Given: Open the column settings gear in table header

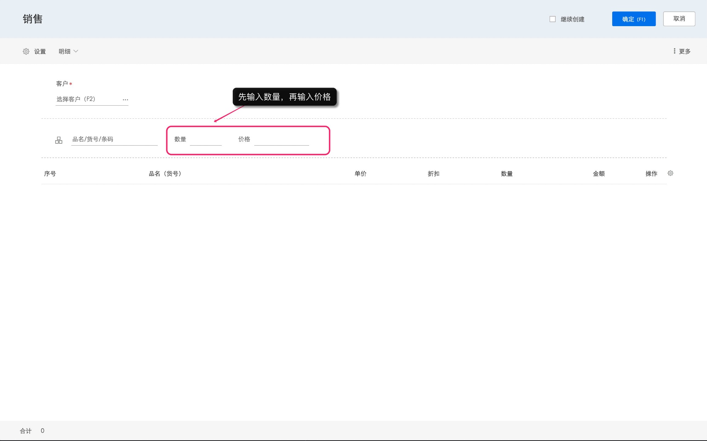Looking at the screenshot, I should point(670,173).
